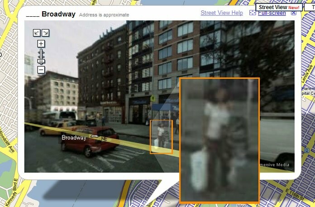The height and width of the screenshot is (207, 315).
Task: Close the Street View popup
Action: click(x=294, y=13)
